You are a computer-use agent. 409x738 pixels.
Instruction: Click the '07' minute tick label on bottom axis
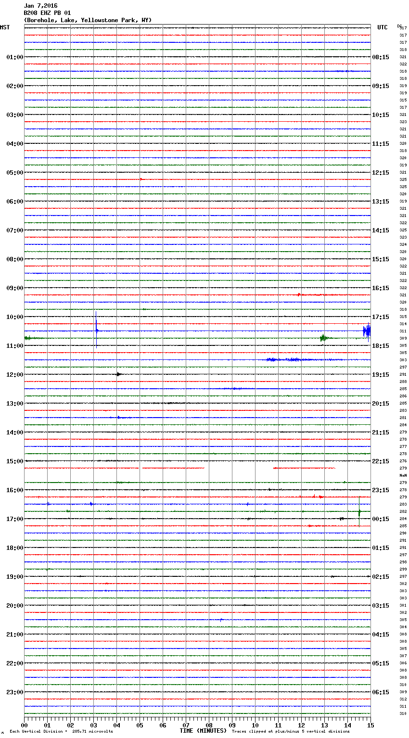[x=186, y=725]
